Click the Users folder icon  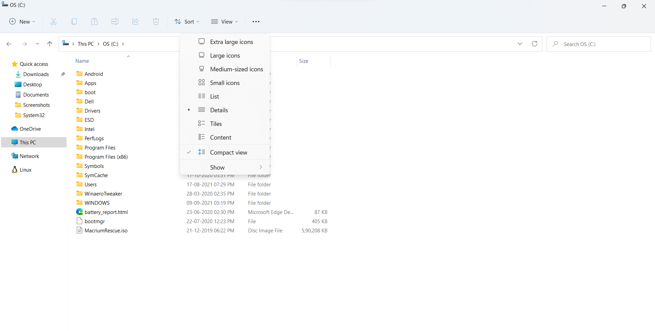pyautogui.click(x=79, y=184)
